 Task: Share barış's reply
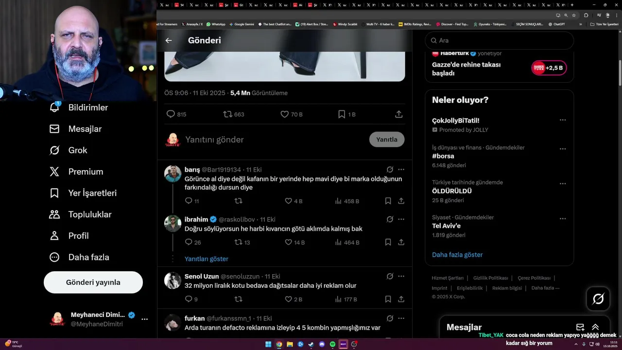pyautogui.click(x=401, y=201)
